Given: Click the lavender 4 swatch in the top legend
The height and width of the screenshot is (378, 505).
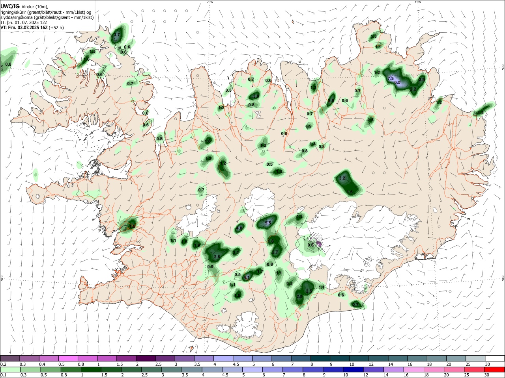Looking at the screenshot, I should tap(223, 358).
